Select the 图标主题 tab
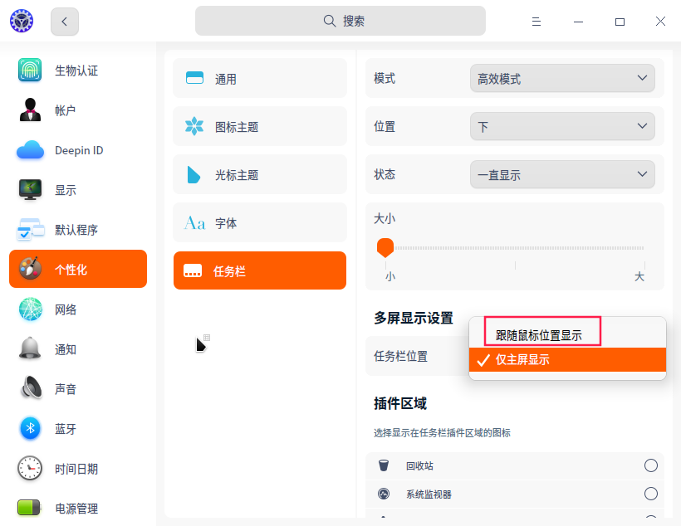This screenshot has width=681, height=526. click(260, 126)
